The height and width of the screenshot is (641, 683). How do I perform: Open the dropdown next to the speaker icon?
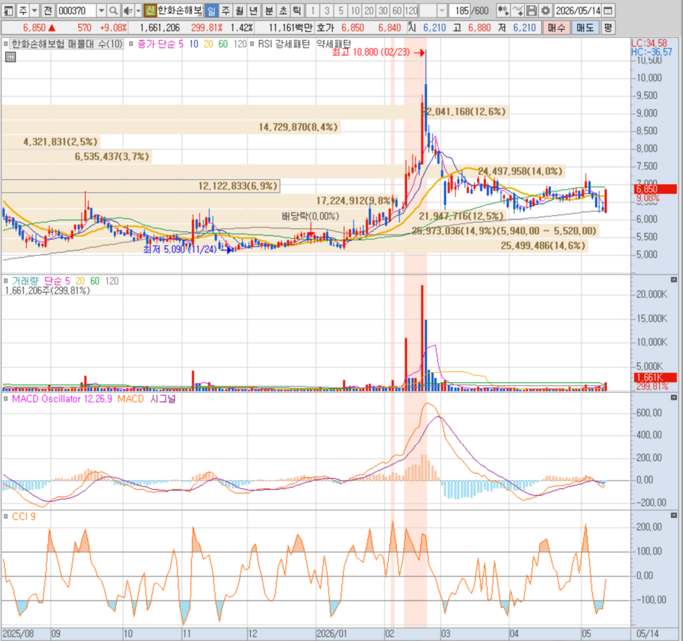tap(139, 11)
